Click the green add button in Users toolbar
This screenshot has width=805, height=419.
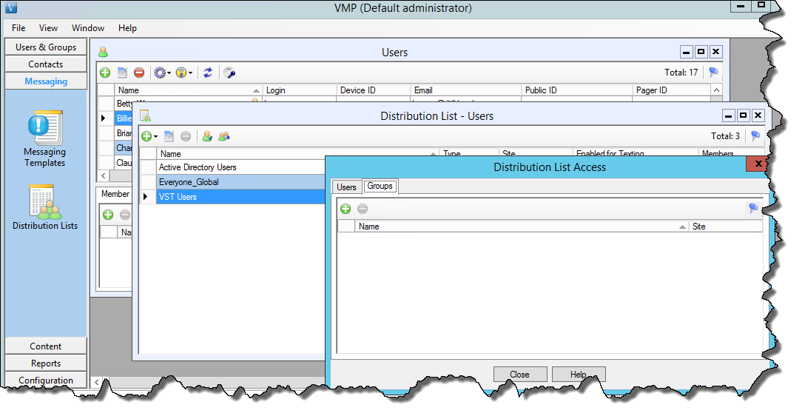point(105,73)
